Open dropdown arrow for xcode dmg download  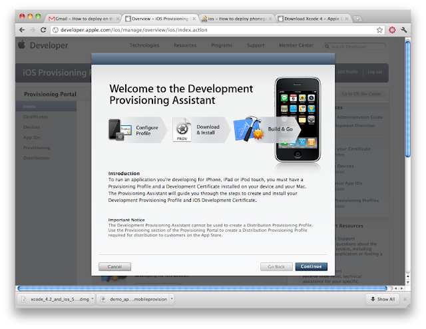pos(93,299)
